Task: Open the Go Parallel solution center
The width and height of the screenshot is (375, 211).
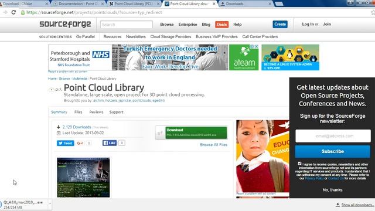Action: click(86, 36)
